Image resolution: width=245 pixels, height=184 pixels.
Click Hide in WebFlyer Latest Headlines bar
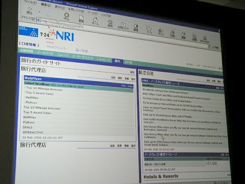coord(130,86)
